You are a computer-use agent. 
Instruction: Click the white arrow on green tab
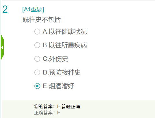click(x=2, y=48)
